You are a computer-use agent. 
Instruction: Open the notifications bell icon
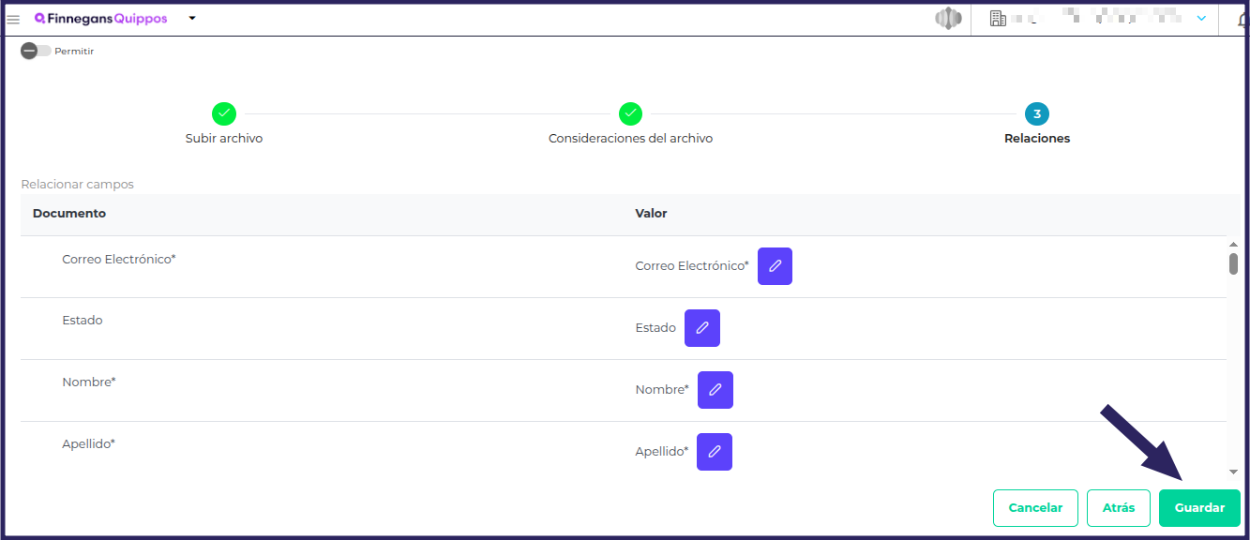(x=1243, y=19)
